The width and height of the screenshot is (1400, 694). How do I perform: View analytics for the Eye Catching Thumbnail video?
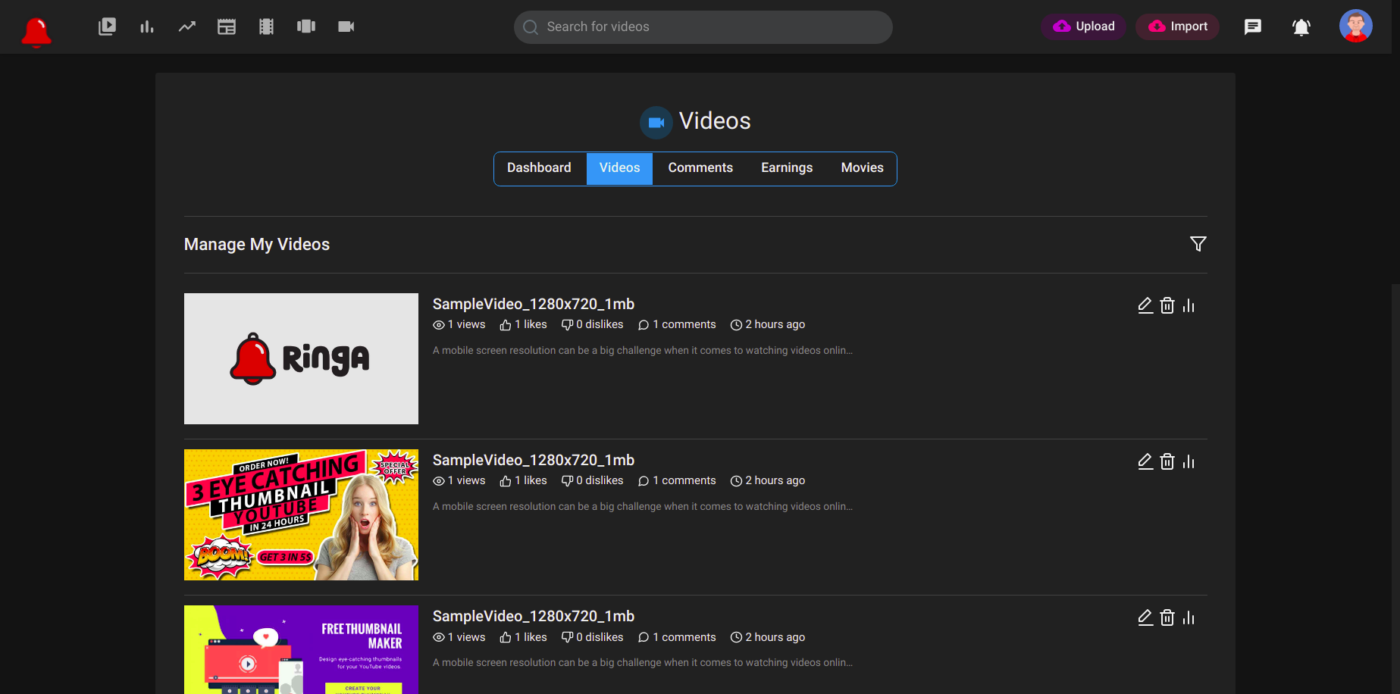[1189, 461]
